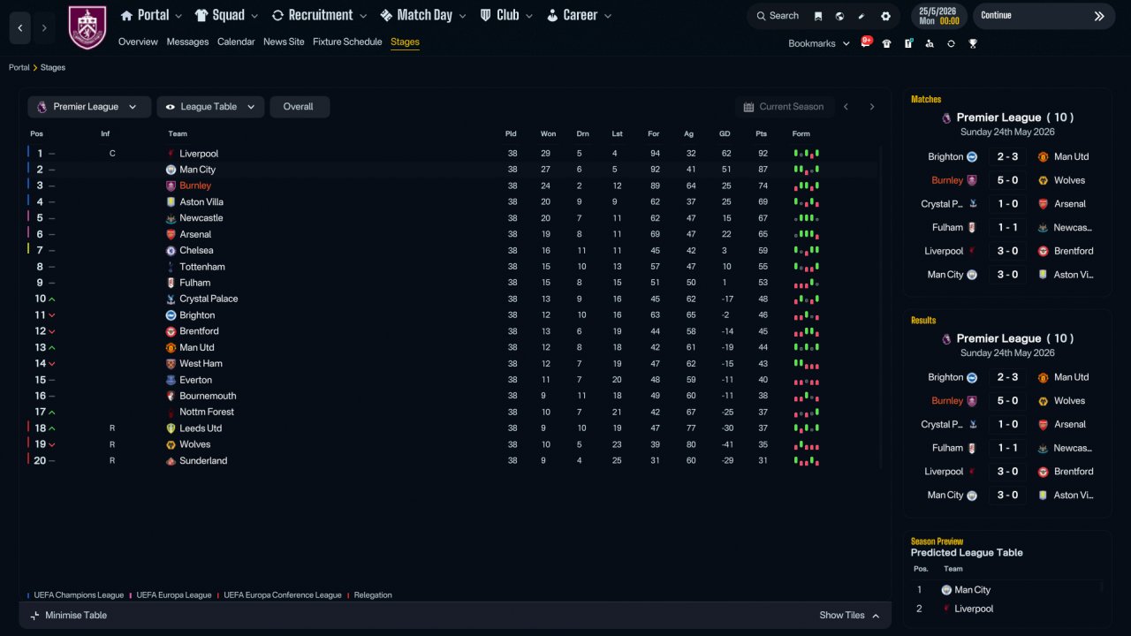Screen dimensions: 1131x636
Task: Click Minimise Table button
Action: click(69, 616)
